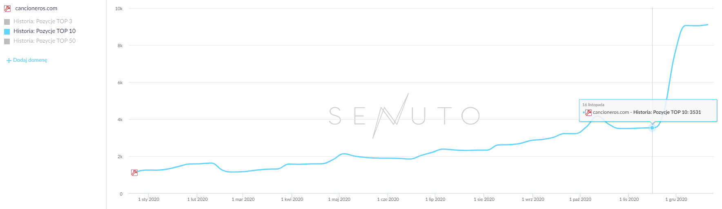Screen dimensions: 722x209
Task: Click the 1 maj 2020 axis label
Action: pos(339,199)
